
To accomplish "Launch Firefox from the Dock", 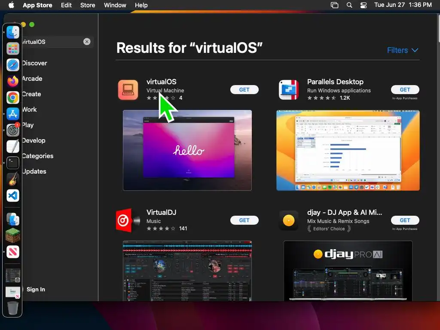I will coord(13,81).
